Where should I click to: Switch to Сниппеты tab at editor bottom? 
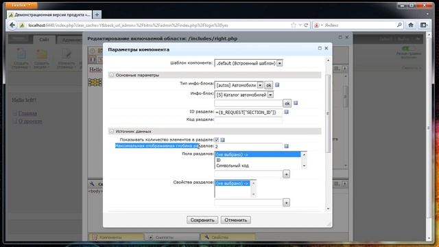[172, 237]
